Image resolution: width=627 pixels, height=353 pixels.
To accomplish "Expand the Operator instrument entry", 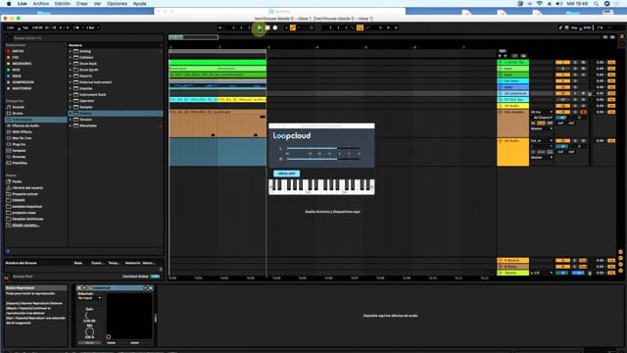I will click(71, 101).
